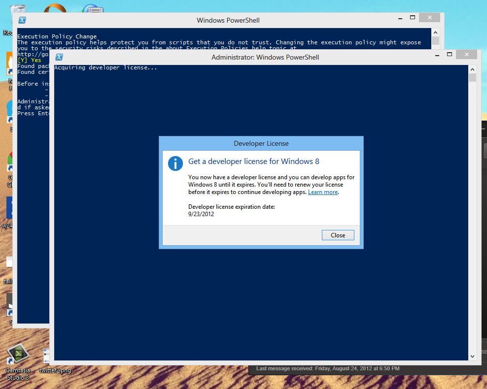
Task: Open the Learn more link
Action: [323, 192]
